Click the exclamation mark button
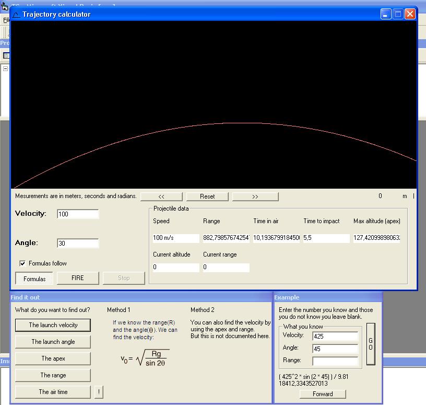 [x=99, y=392]
